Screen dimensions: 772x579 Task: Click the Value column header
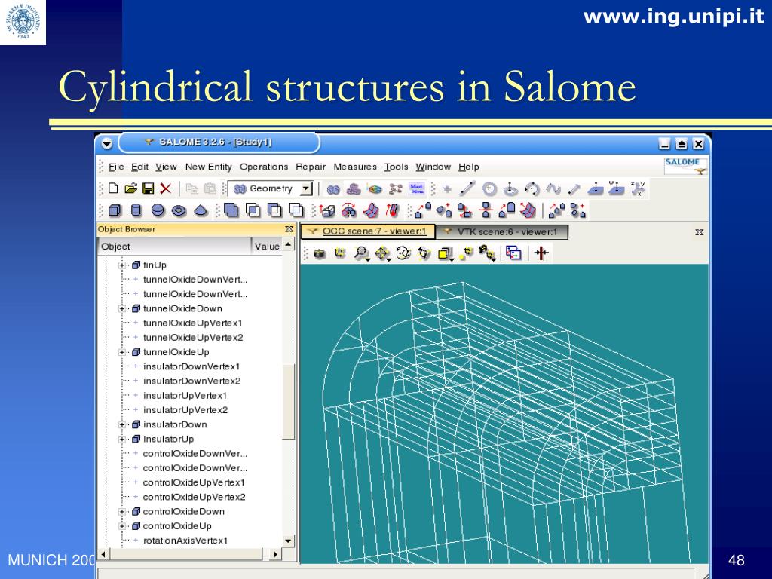pos(267,247)
